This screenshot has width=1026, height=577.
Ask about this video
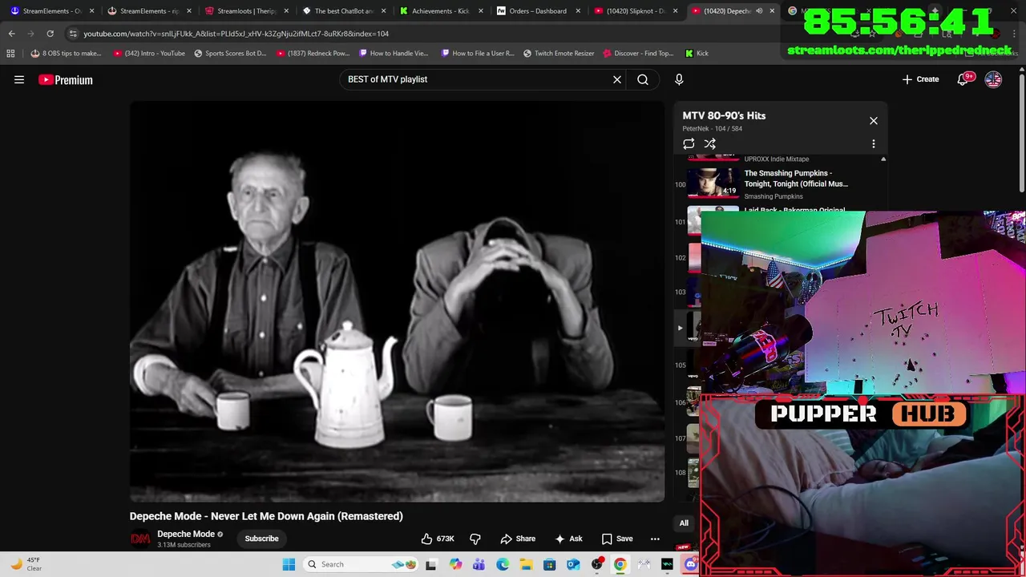(x=568, y=539)
